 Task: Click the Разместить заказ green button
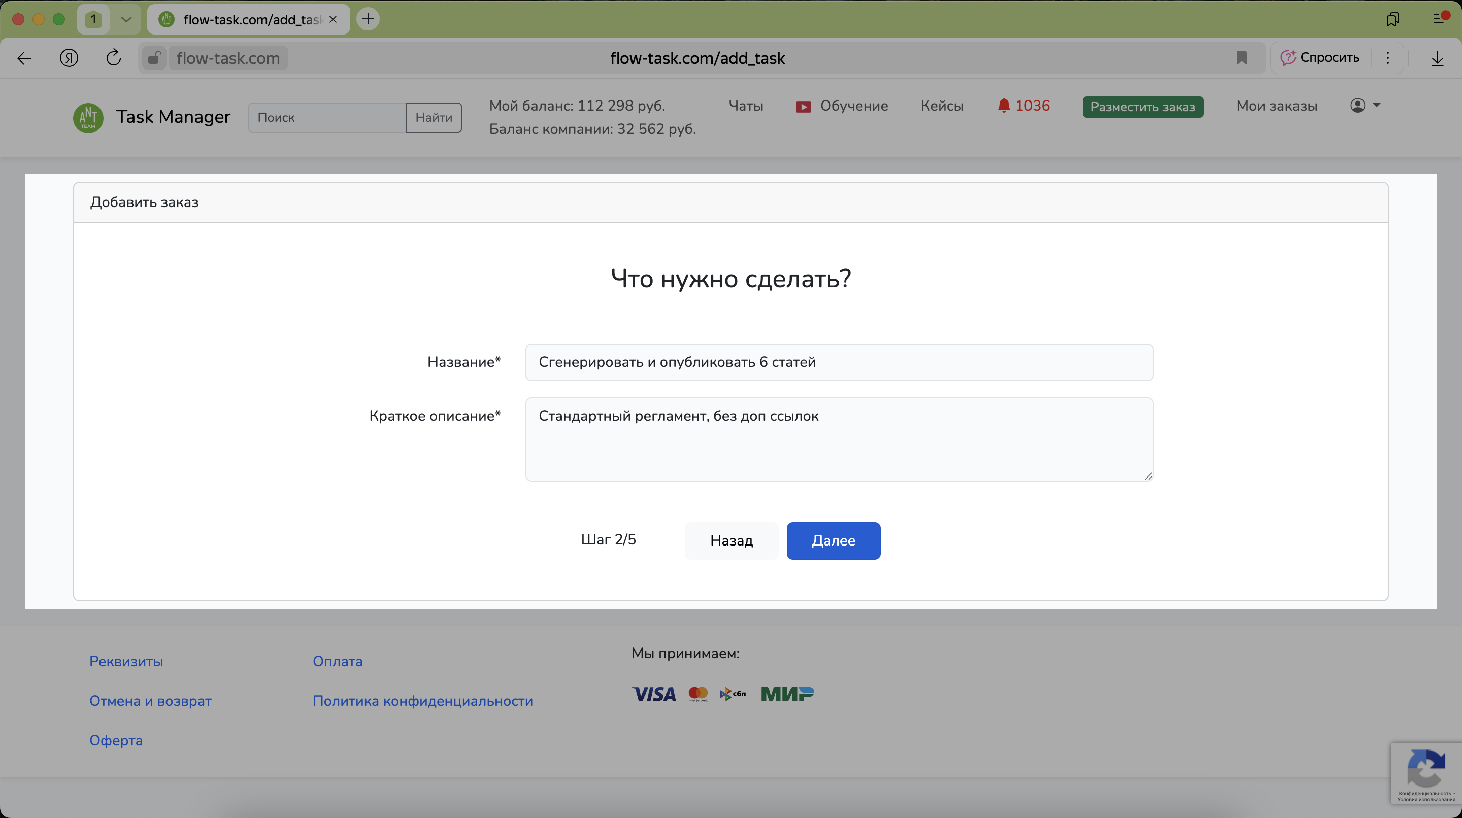[1143, 107]
